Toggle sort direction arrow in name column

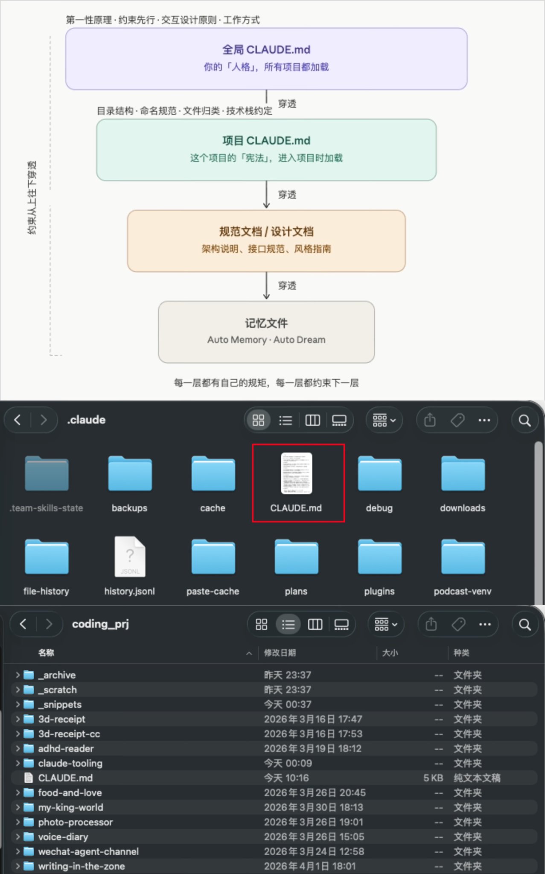coord(249,653)
